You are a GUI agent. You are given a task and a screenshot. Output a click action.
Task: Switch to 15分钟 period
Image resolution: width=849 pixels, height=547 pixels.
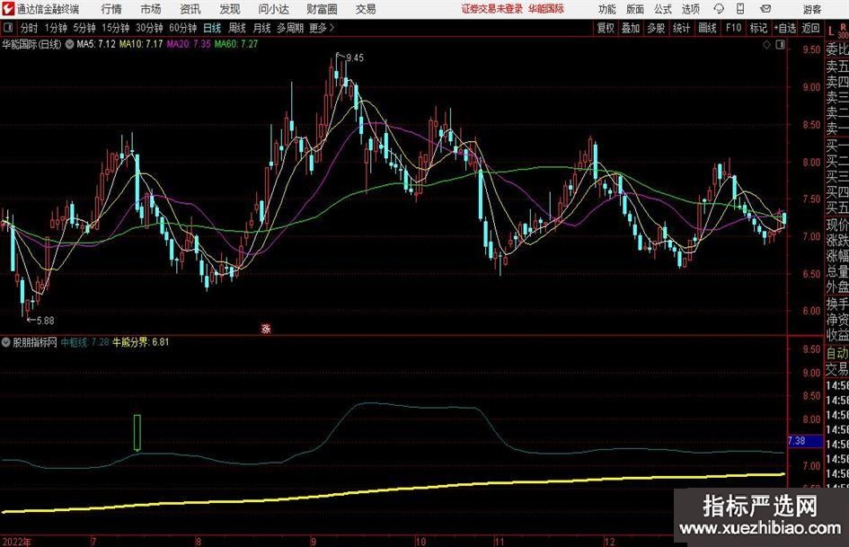(115, 28)
